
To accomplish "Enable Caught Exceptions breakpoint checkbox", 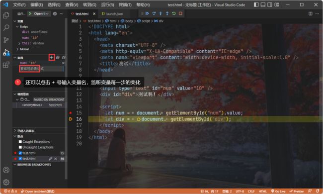I will [x=20, y=142].
